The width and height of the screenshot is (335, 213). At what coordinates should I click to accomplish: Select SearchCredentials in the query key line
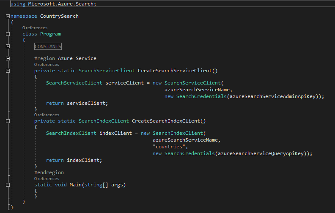click(x=189, y=153)
